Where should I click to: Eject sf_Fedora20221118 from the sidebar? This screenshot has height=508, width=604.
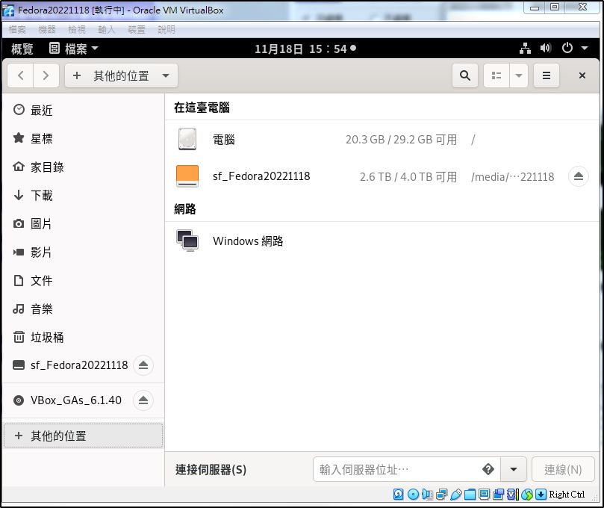[x=143, y=365]
